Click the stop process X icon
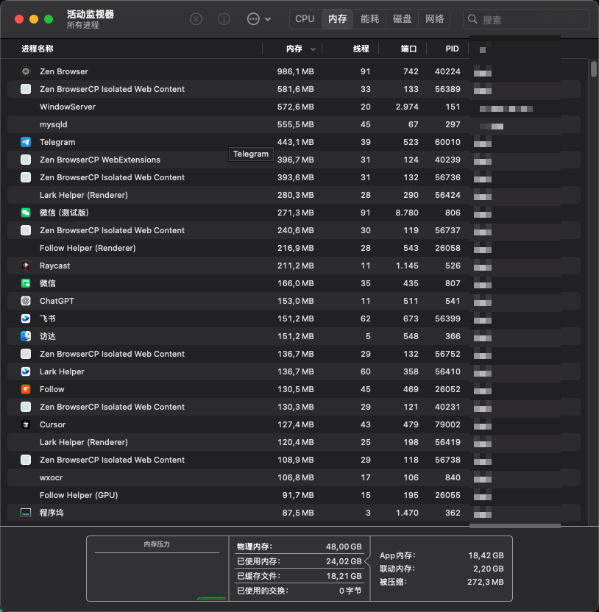599x612 pixels. [x=196, y=18]
